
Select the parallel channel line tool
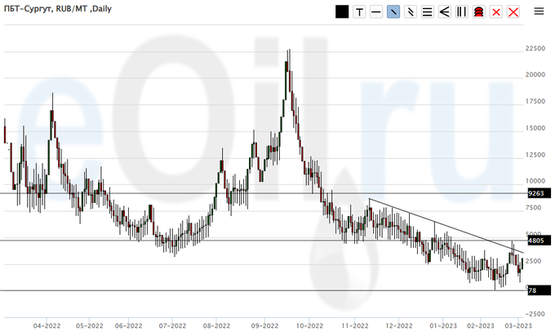pos(411,12)
